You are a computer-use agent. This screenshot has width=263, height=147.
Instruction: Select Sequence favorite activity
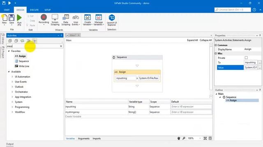22,61
